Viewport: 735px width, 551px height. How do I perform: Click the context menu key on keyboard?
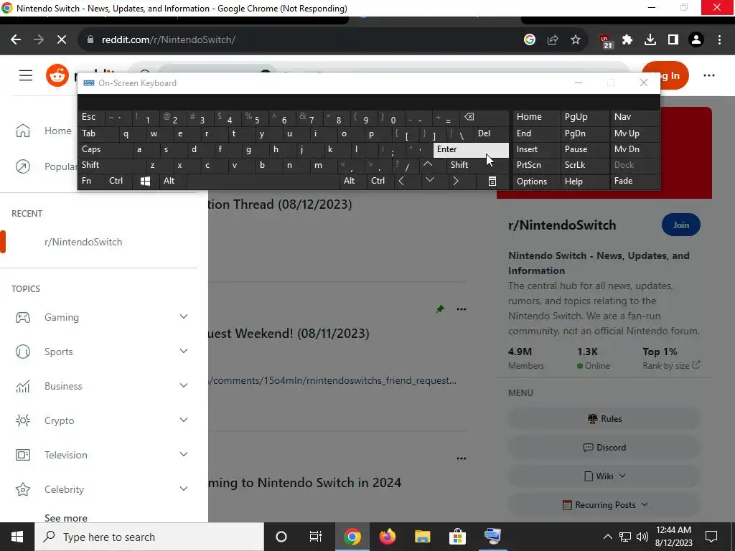pos(492,181)
